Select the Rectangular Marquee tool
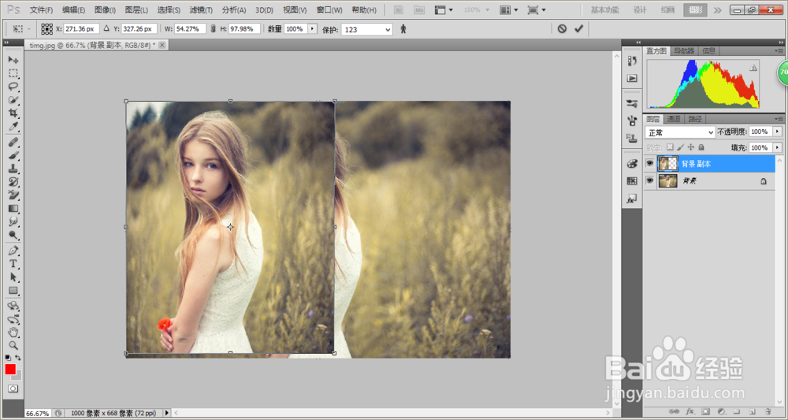Image resolution: width=788 pixels, height=420 pixels. point(13,73)
